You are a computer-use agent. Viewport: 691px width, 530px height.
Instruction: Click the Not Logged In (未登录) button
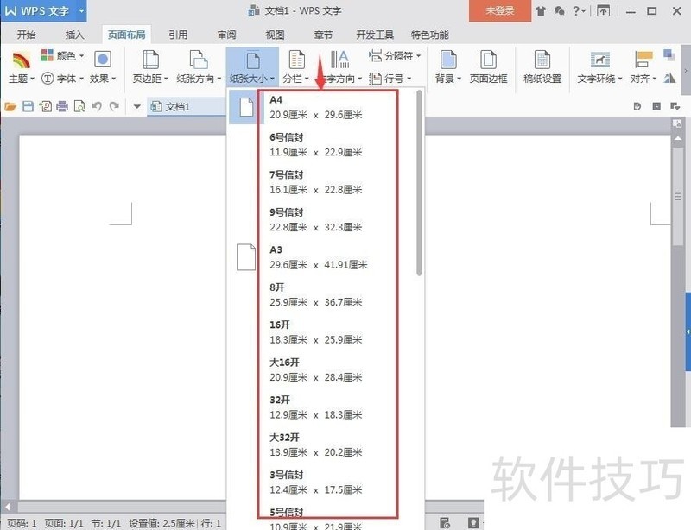(x=499, y=11)
